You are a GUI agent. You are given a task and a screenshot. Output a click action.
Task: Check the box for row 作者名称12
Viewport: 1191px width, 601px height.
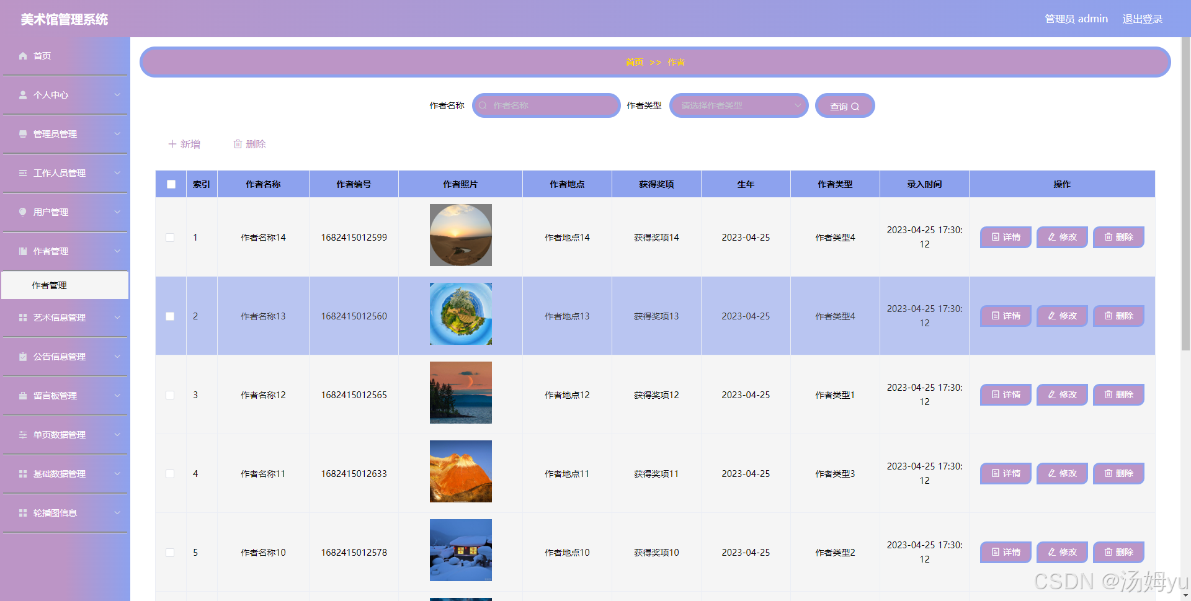point(170,395)
